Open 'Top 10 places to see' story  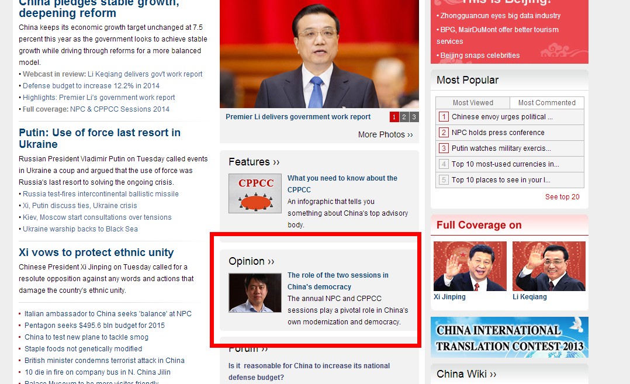point(501,180)
